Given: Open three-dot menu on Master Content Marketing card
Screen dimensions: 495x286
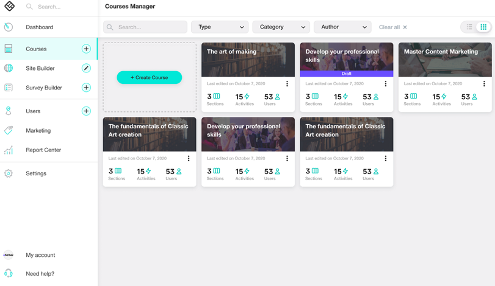Looking at the screenshot, I should 484,84.
